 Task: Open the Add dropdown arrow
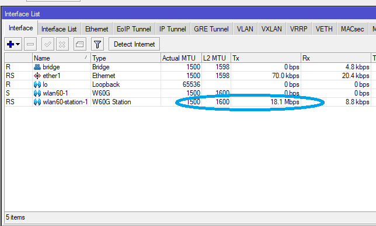18,44
